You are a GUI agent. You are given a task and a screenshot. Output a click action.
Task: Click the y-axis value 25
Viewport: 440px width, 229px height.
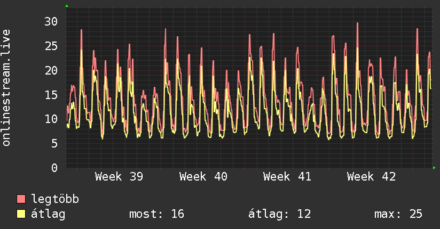51,46
